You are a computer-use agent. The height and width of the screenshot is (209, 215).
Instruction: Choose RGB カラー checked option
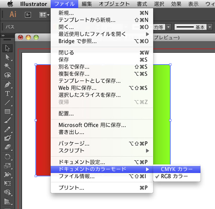pyautogui.click(x=177, y=176)
